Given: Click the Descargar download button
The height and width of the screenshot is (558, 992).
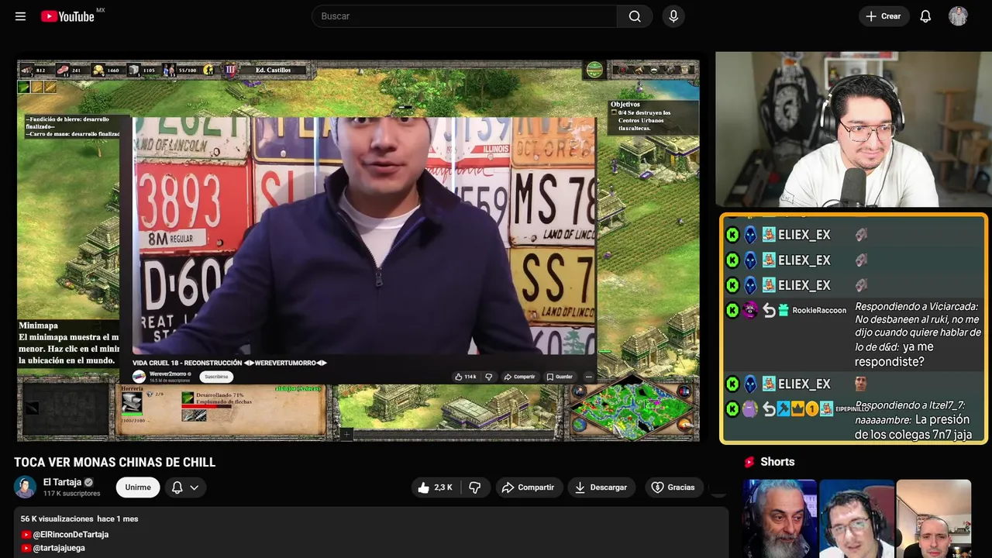Looking at the screenshot, I should click(x=601, y=487).
